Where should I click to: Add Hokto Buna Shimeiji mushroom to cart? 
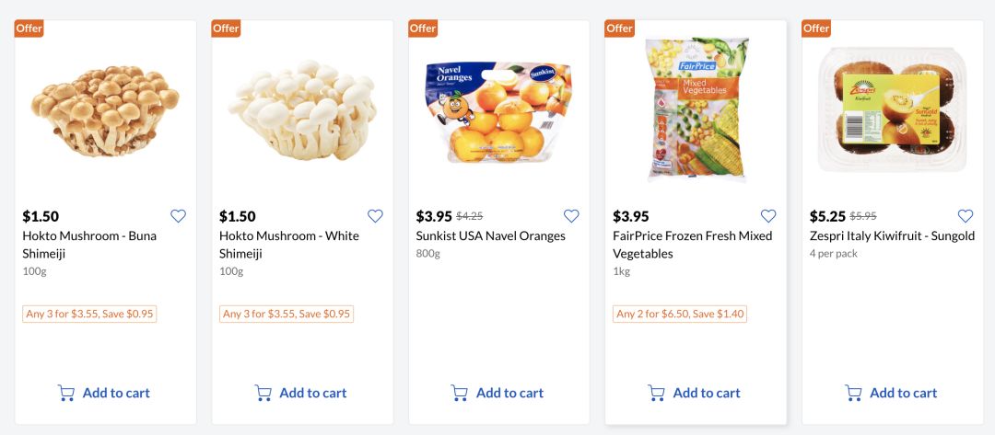104,393
